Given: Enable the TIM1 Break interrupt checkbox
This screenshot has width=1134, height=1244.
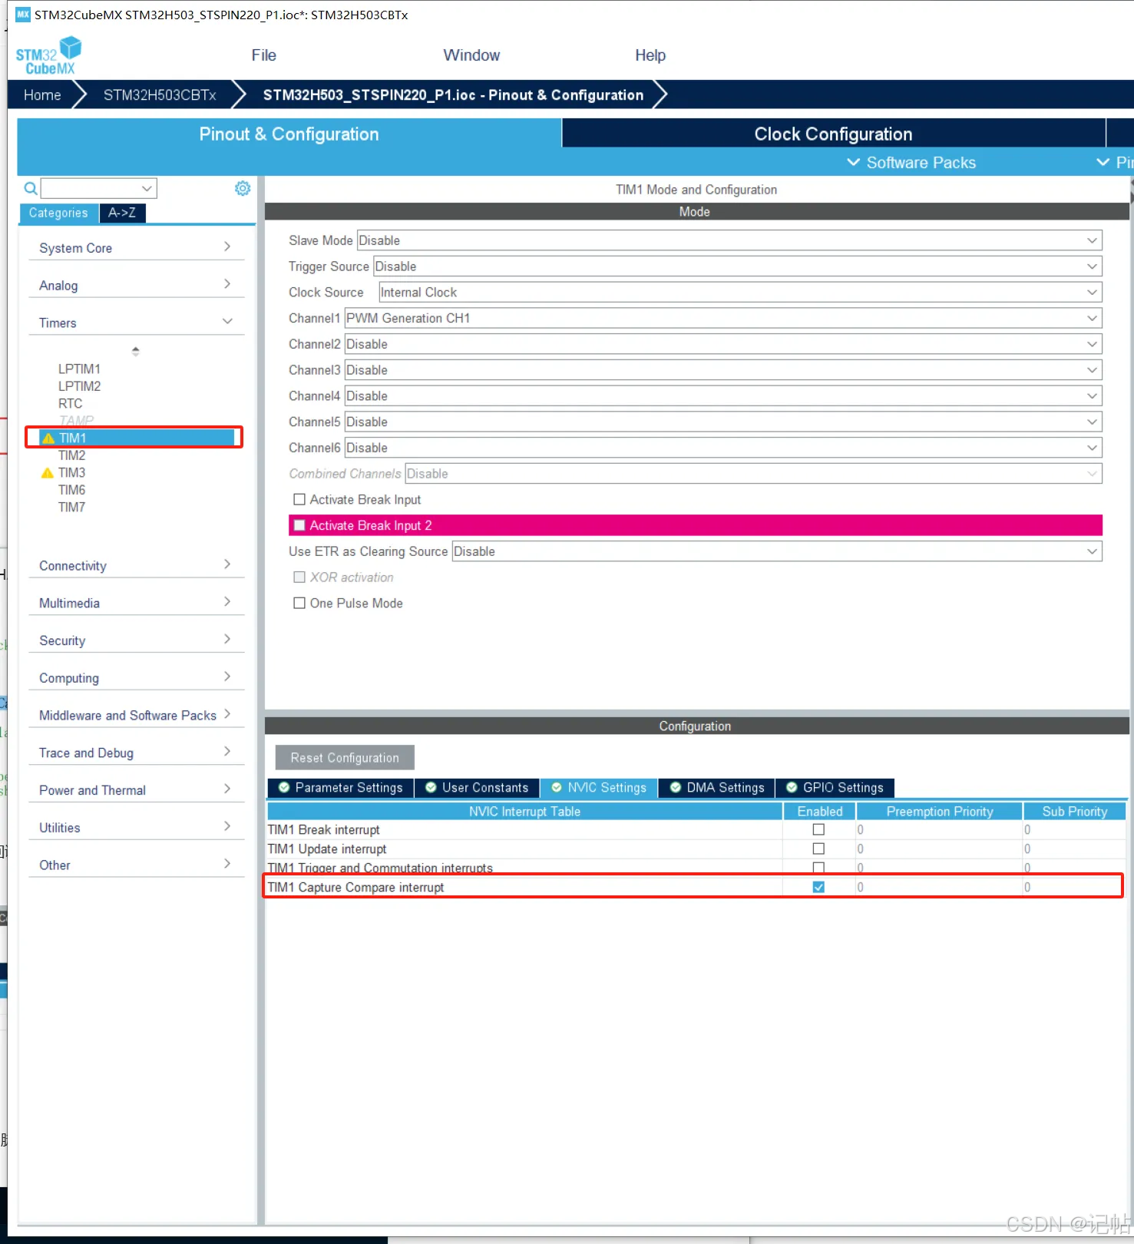Looking at the screenshot, I should click(818, 830).
